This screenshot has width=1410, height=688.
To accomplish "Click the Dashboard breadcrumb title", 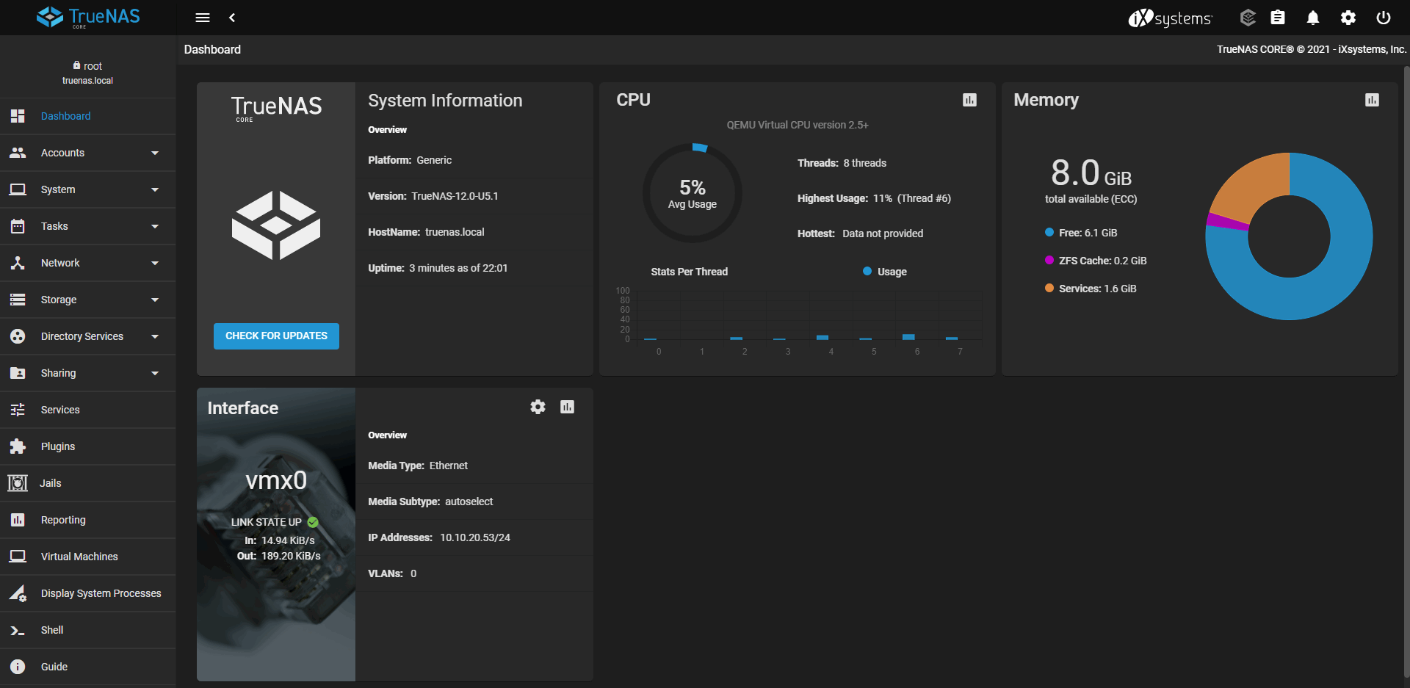I will (x=212, y=49).
